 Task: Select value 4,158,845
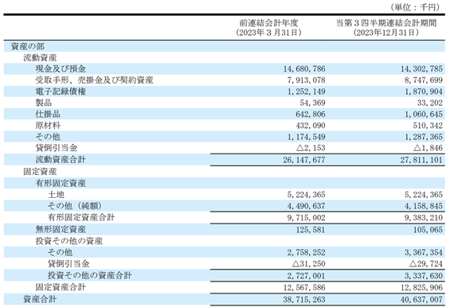coord(423,206)
